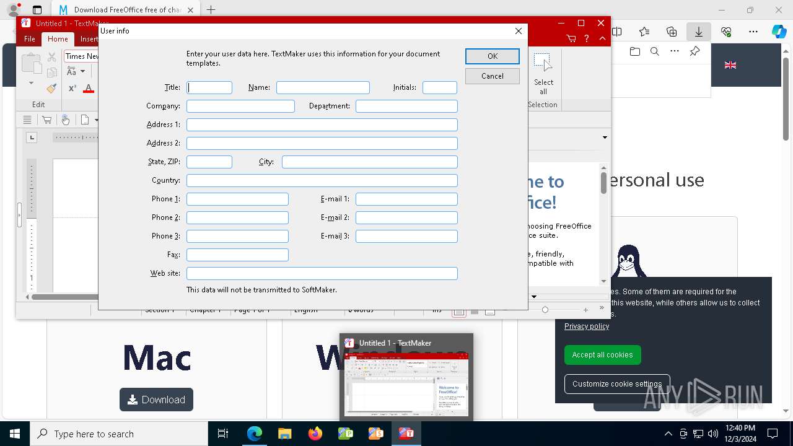793x446 pixels.
Task: Click the New document page icon
Action: pos(85,120)
